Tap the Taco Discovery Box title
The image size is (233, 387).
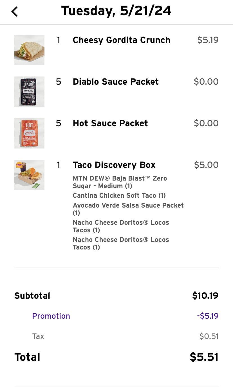click(114, 165)
